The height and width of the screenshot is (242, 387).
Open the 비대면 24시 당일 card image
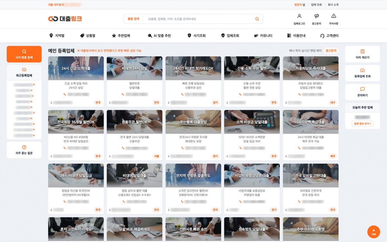click(134, 68)
